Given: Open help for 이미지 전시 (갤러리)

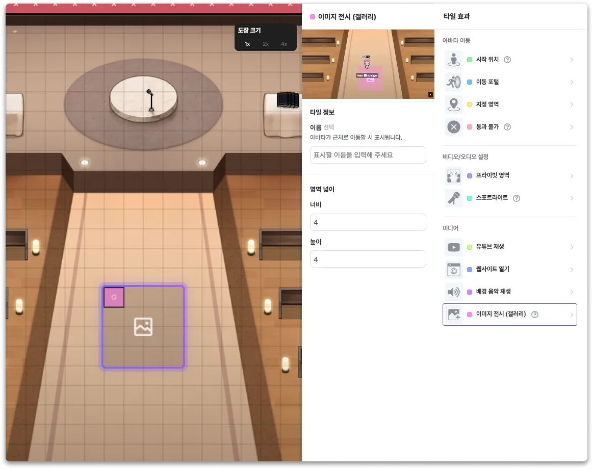Looking at the screenshot, I should click(x=535, y=315).
